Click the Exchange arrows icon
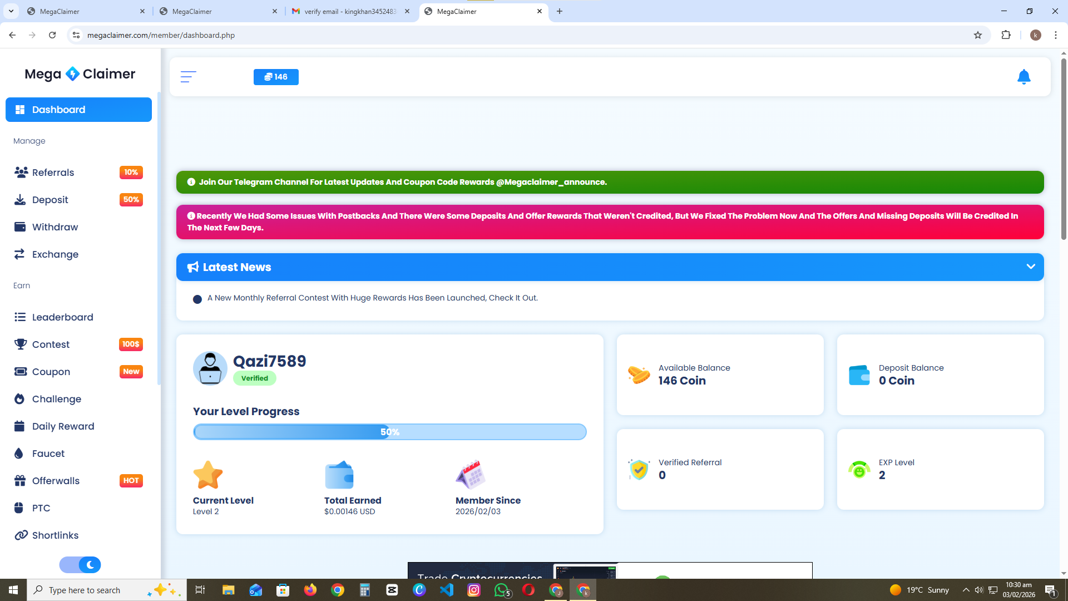 [19, 254]
